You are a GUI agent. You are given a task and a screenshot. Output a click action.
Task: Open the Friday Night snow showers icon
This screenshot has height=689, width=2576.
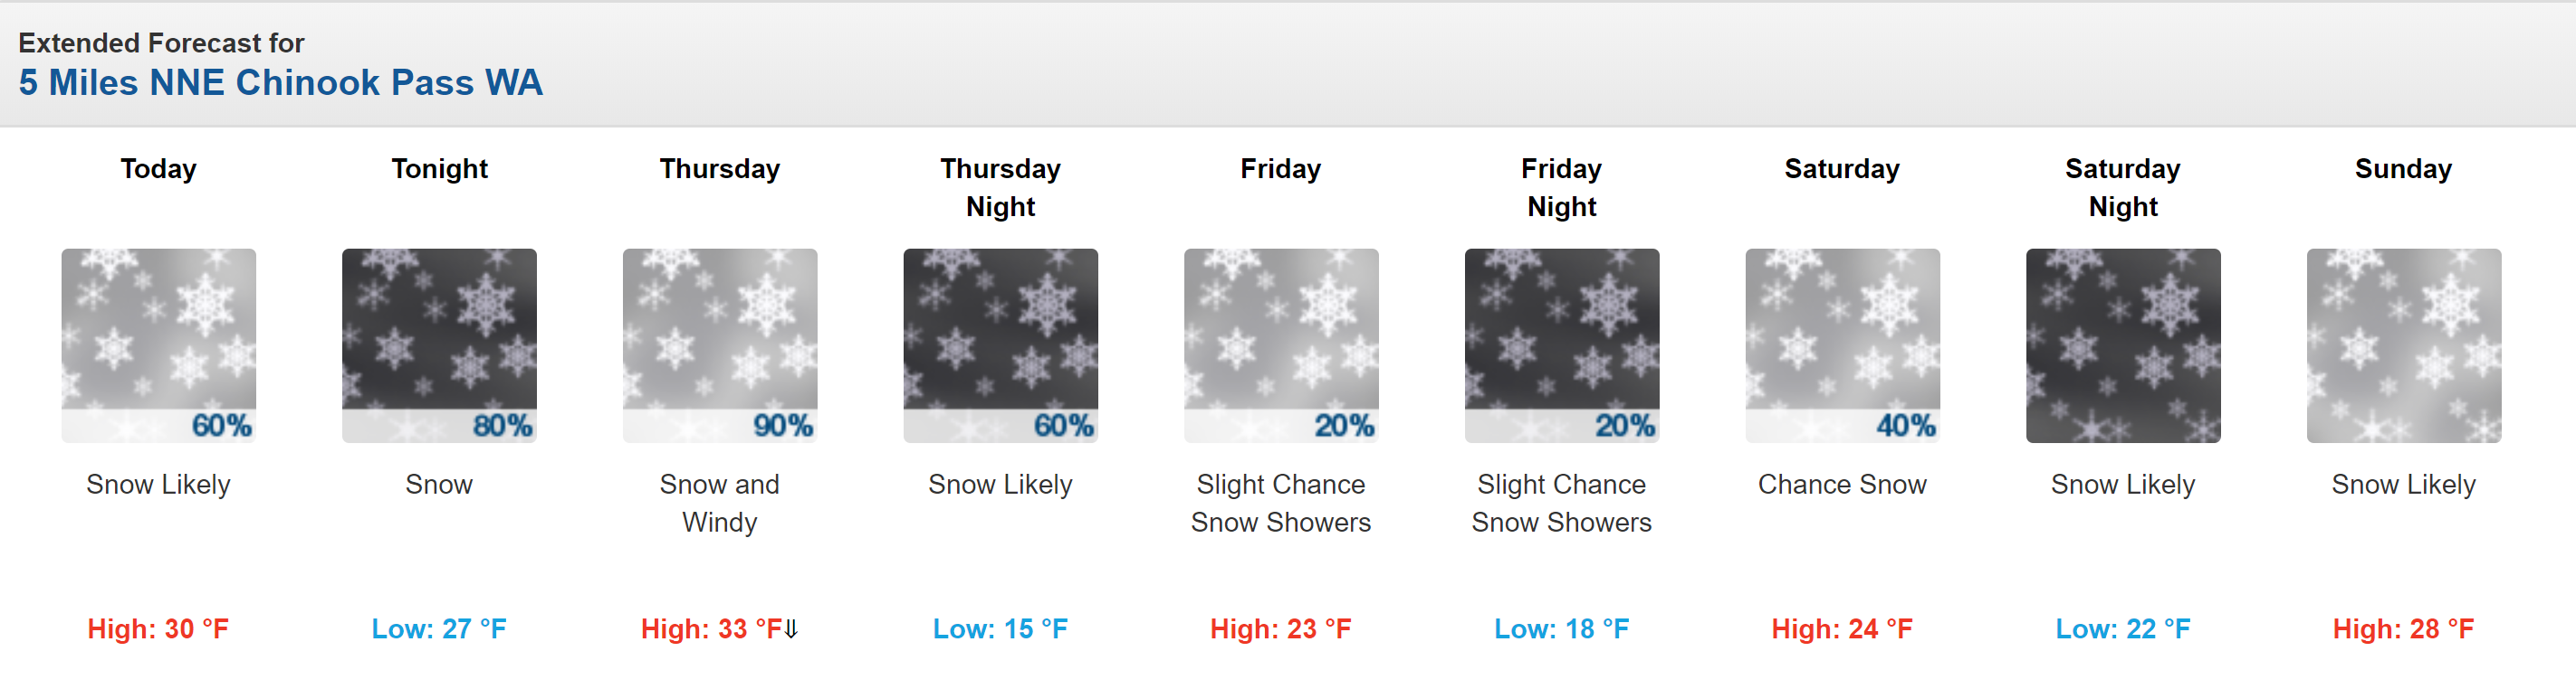pyautogui.click(x=1562, y=345)
